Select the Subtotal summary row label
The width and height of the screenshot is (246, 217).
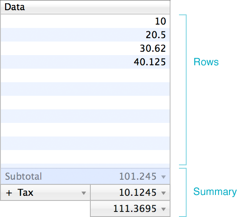tap(23, 176)
